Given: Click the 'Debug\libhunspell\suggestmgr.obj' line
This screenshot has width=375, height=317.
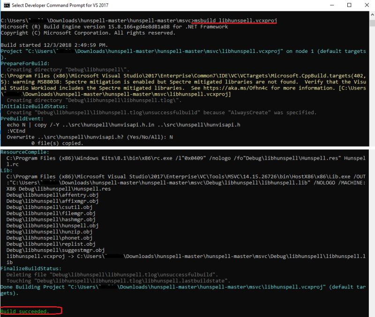Looking at the screenshot, I should (55, 250).
